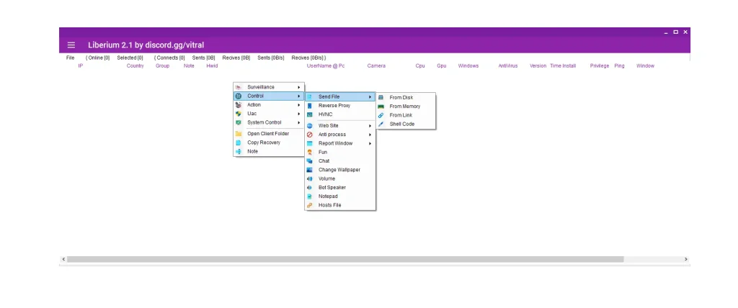The width and height of the screenshot is (738, 308).
Task: Click the Online [0] status text
Action: click(x=99, y=58)
